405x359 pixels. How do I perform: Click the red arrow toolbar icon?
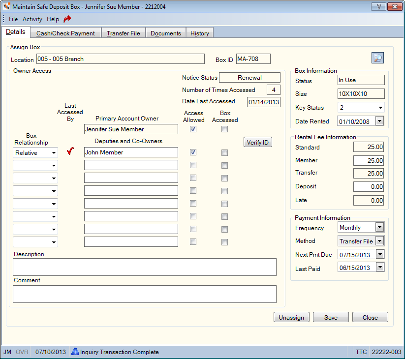(x=67, y=19)
